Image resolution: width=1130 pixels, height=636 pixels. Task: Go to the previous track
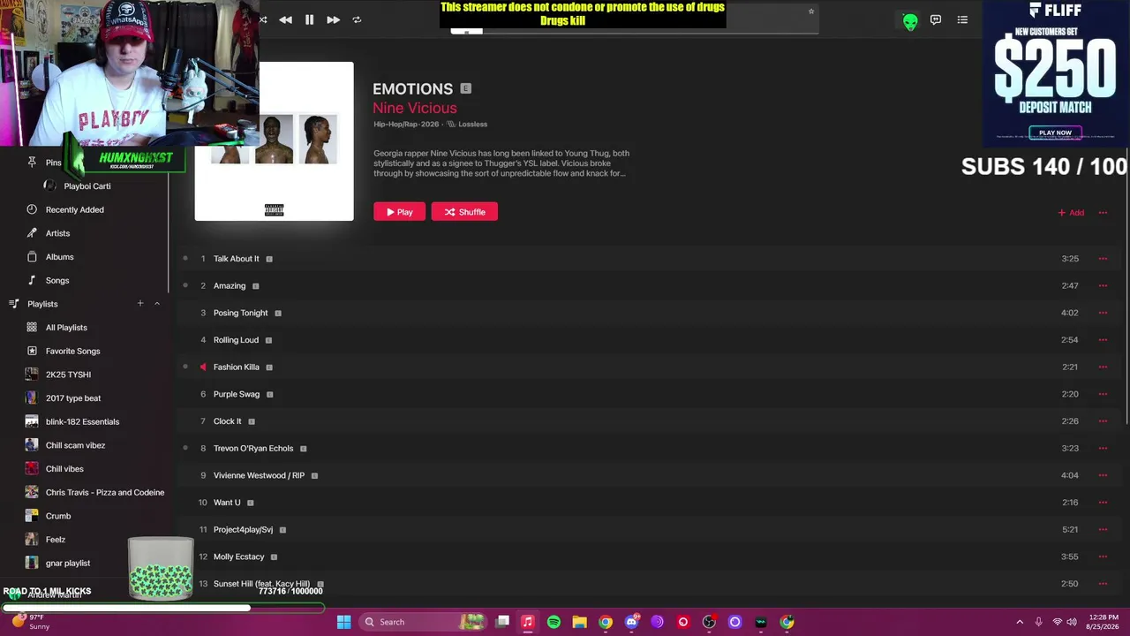[285, 19]
